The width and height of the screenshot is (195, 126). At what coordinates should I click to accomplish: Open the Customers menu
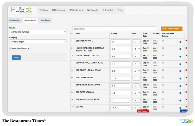76,10
